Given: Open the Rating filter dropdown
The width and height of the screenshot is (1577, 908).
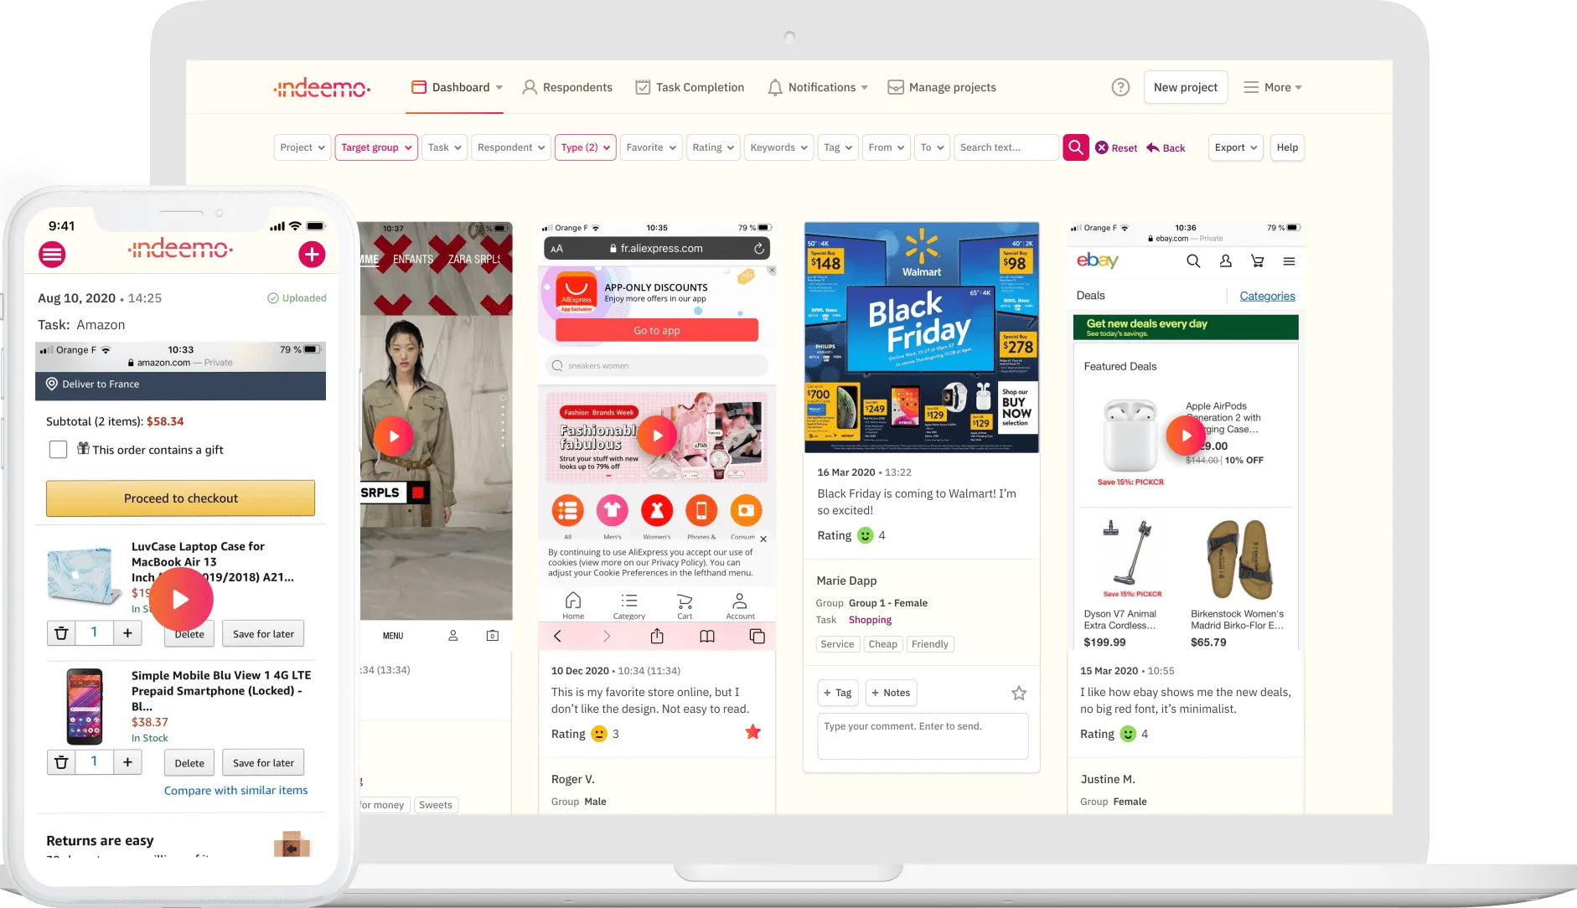Looking at the screenshot, I should pos(713,147).
